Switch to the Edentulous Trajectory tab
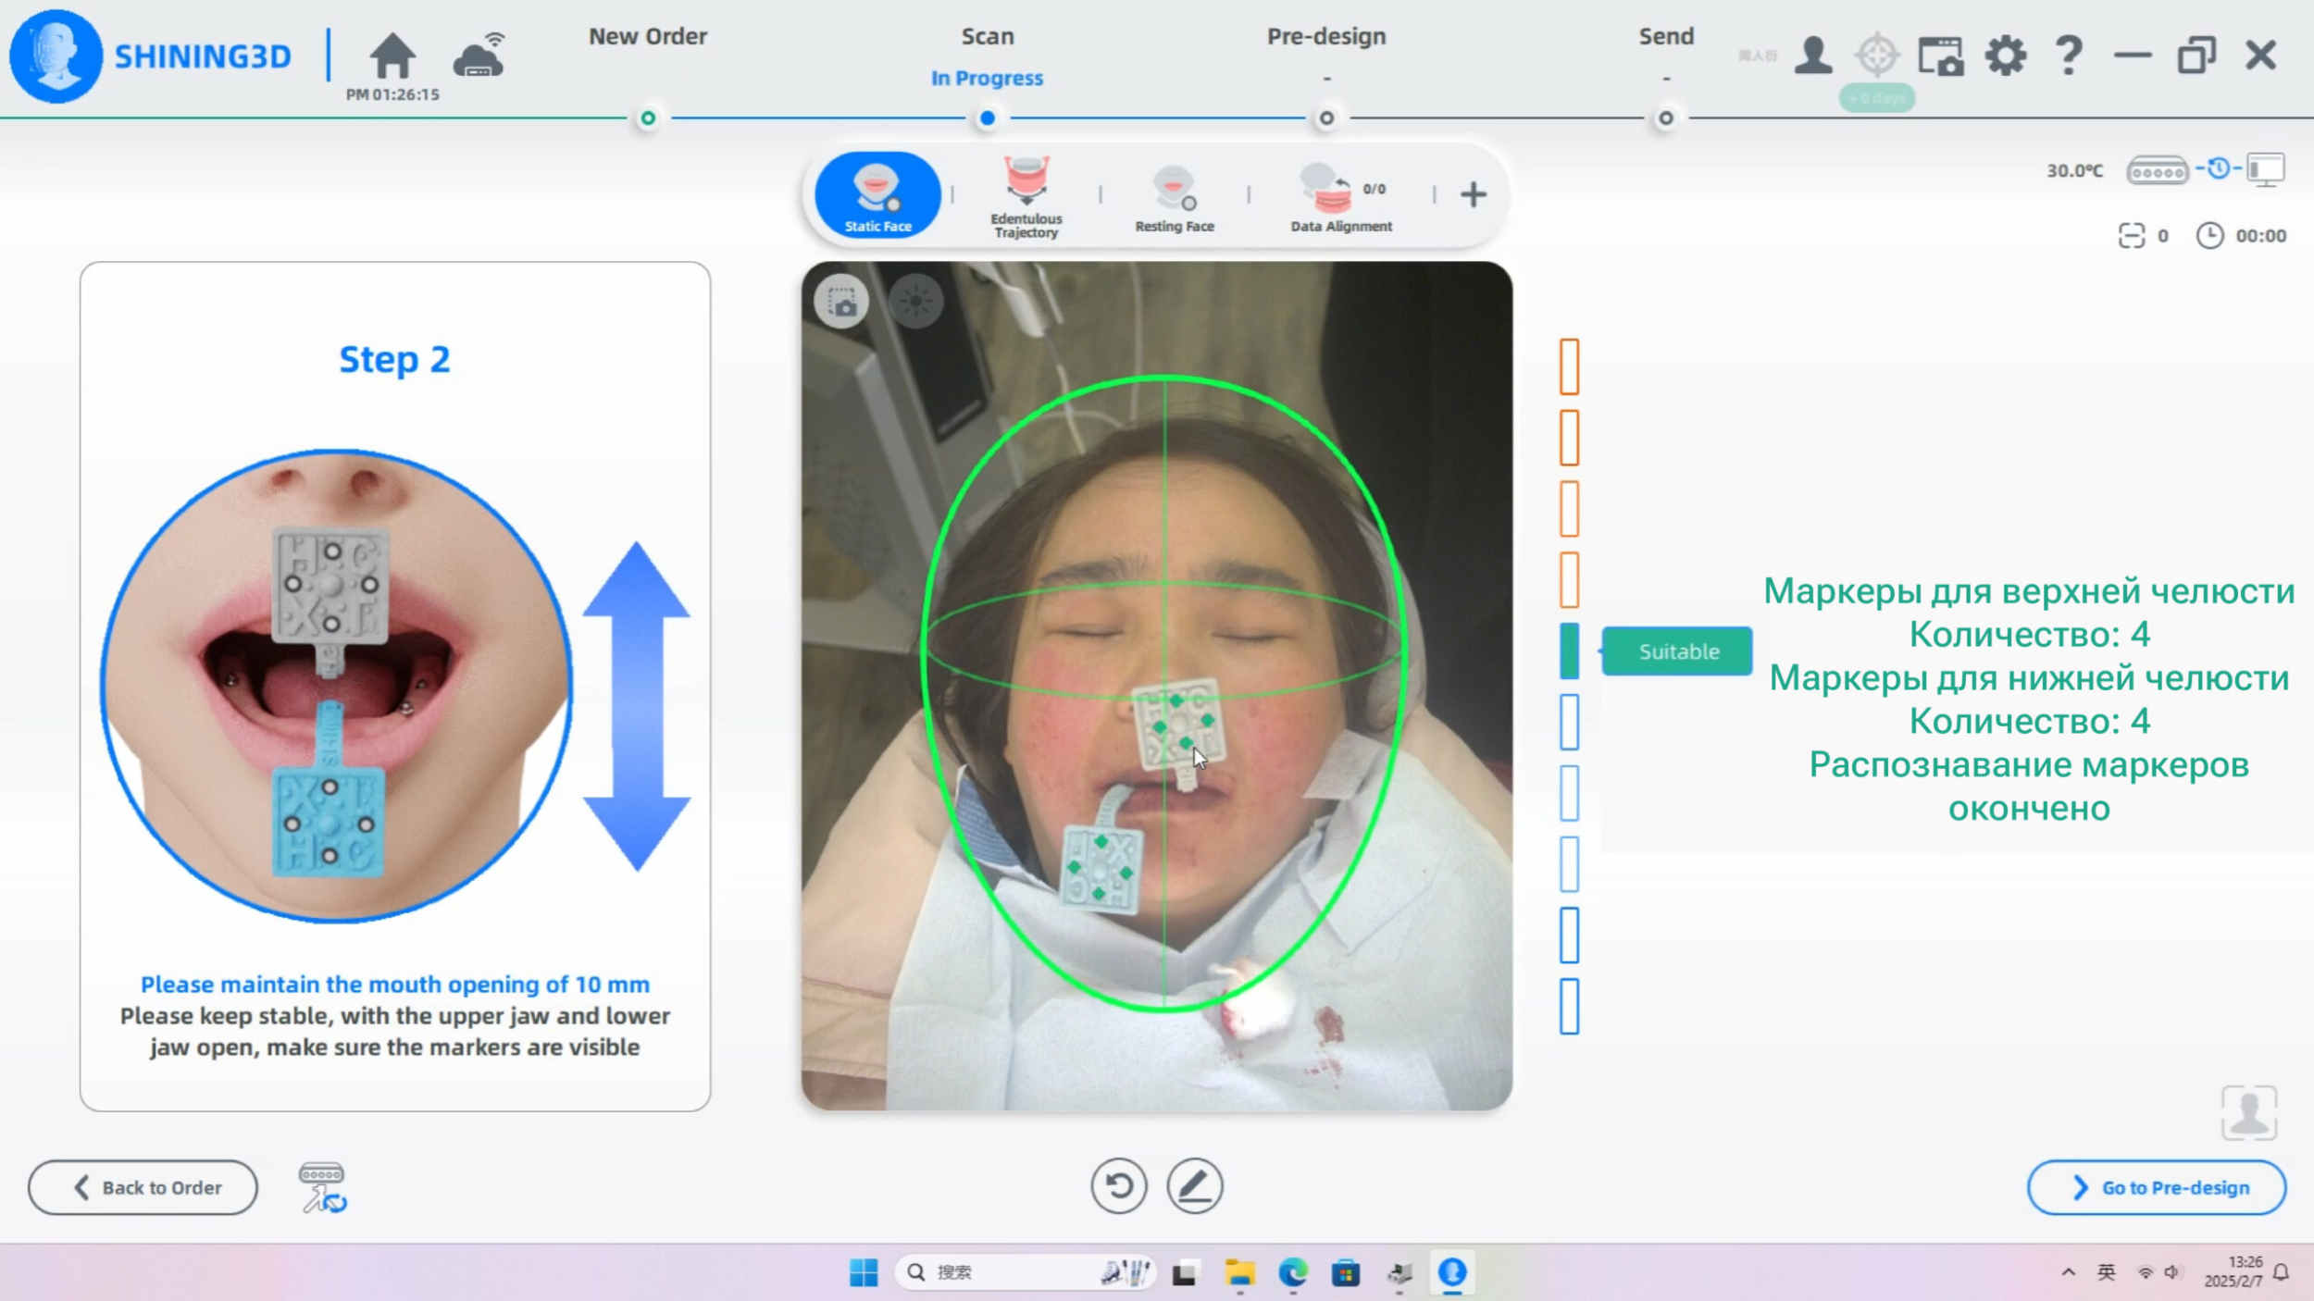This screenshot has height=1301, width=2314. (1026, 196)
